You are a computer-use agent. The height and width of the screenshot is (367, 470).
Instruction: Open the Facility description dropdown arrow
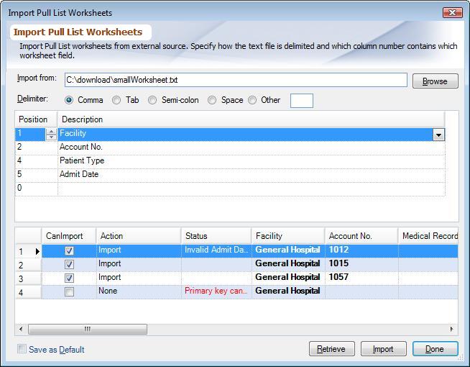[x=438, y=135]
